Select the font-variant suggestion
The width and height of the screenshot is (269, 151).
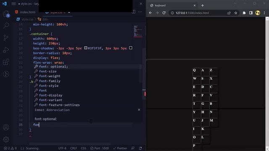point(87,100)
